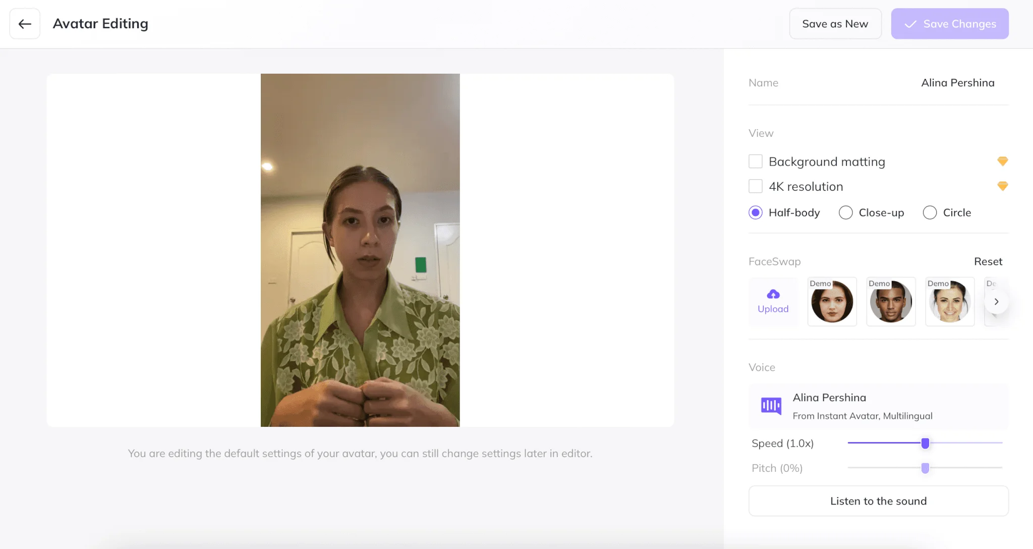
Task: Open the Alina Pershina voice selector
Action: (878, 406)
